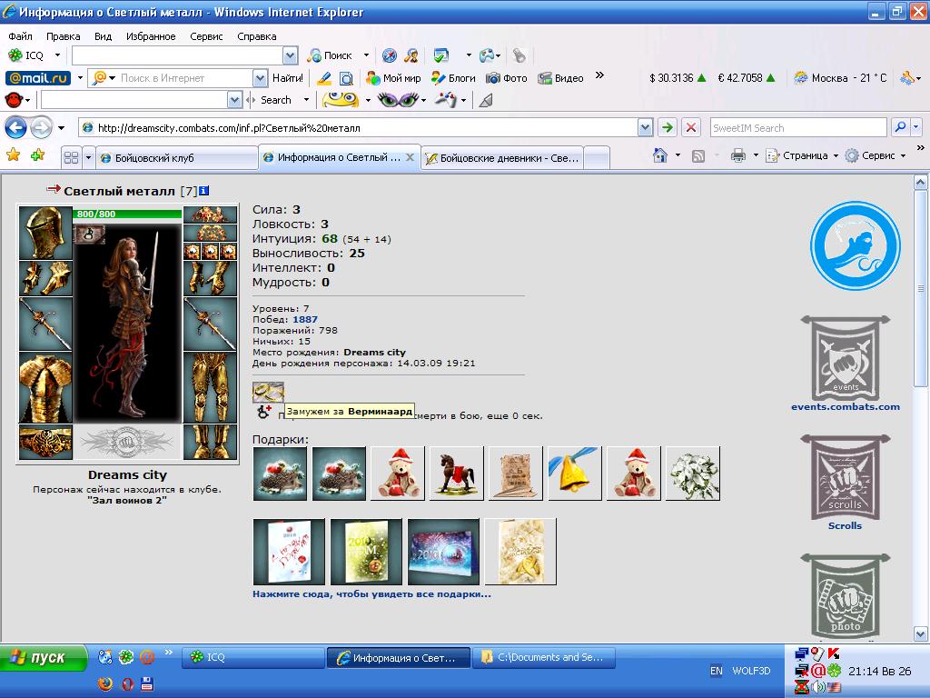Open the Сервис command bar dropdown
This screenshot has width=930, height=698.
(876, 155)
